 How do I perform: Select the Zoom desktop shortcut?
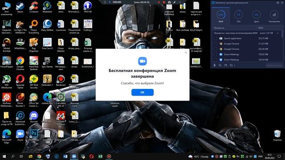[x=20, y=135]
